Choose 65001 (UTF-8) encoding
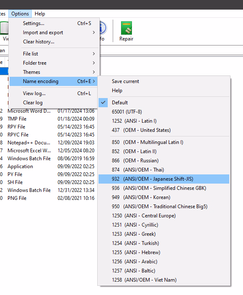Screen dimensions: 243x295 point(164,112)
